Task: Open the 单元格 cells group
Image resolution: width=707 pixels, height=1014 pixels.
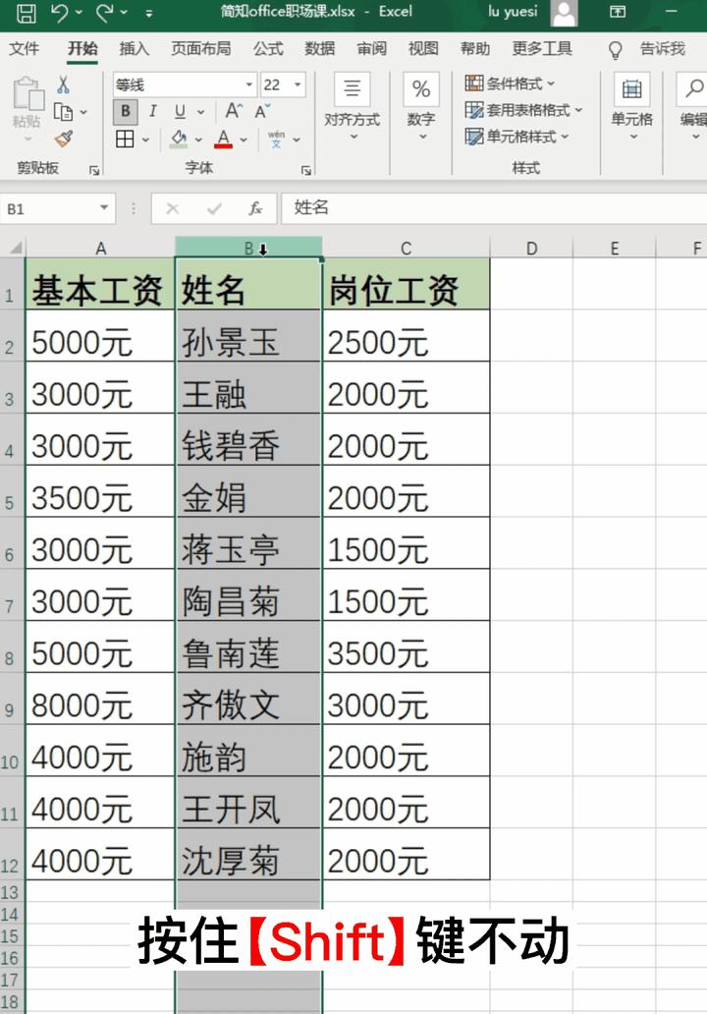Action: point(632,107)
